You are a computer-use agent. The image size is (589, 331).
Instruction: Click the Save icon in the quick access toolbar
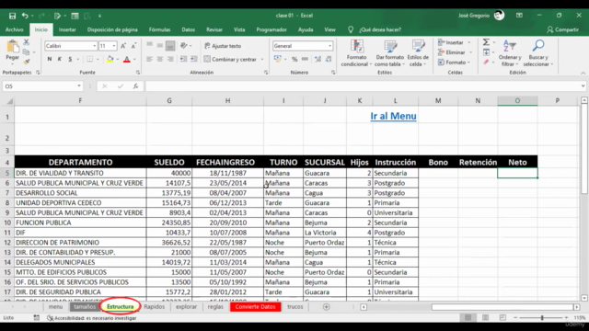click(12, 16)
